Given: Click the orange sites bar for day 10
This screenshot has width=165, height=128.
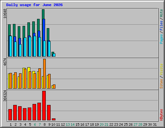Looking at the screenshot, I should pos(54,86).
